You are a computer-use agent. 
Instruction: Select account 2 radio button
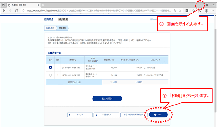[51, 75]
